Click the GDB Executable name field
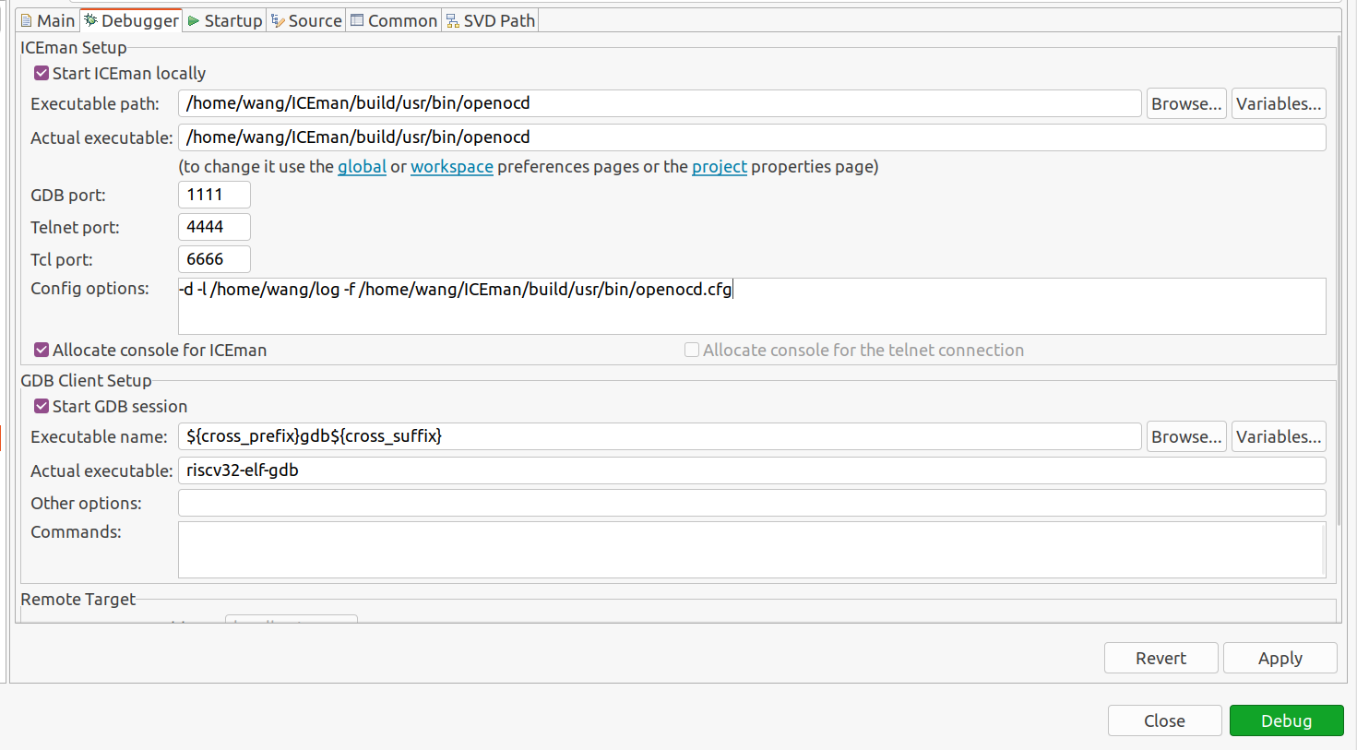Viewport: 1357px width, 750px height. tap(660, 436)
